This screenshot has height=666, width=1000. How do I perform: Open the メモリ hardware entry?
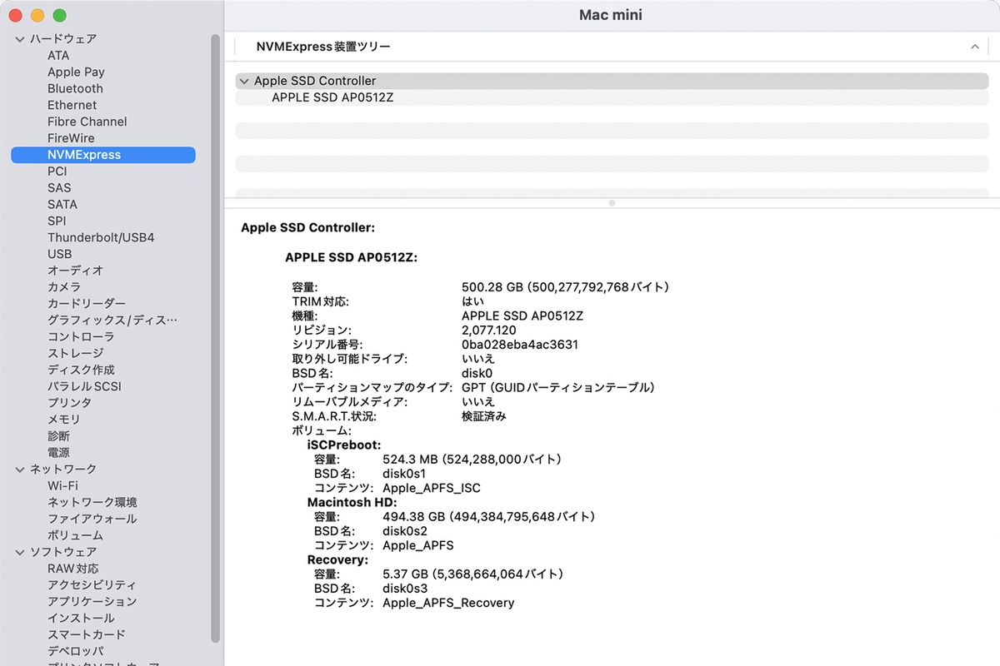click(63, 419)
